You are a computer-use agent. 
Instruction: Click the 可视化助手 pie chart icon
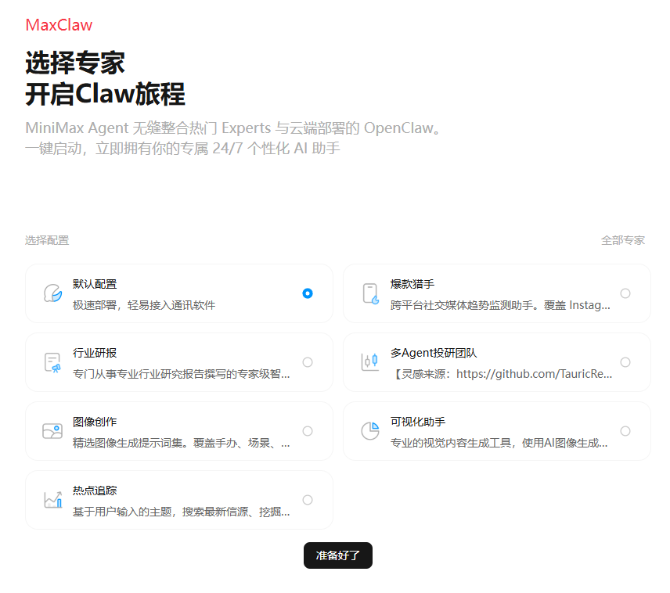[x=370, y=431]
